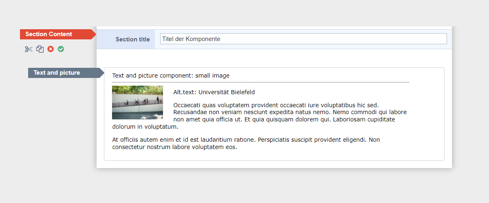Focus the Section title input field
Image resolution: width=489 pixels, height=203 pixels.
point(303,39)
